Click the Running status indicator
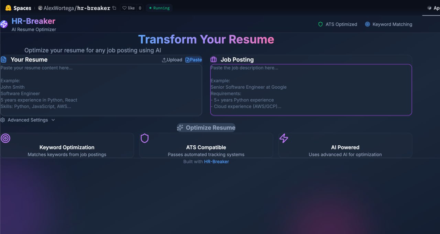This screenshot has width=440, height=234. [159, 8]
